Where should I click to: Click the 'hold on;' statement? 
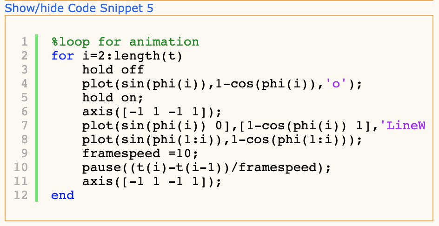[113, 98]
